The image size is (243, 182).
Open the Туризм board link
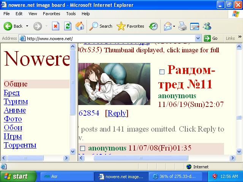click(x=16, y=102)
